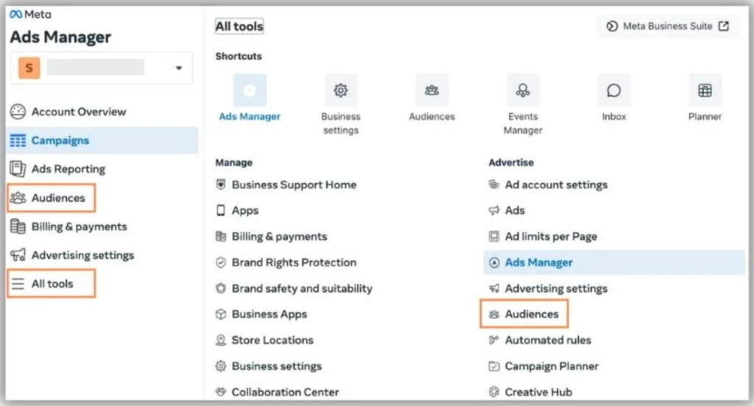The image size is (754, 406).
Task: Open the Events Manager shortcut icon
Action: pos(523,90)
